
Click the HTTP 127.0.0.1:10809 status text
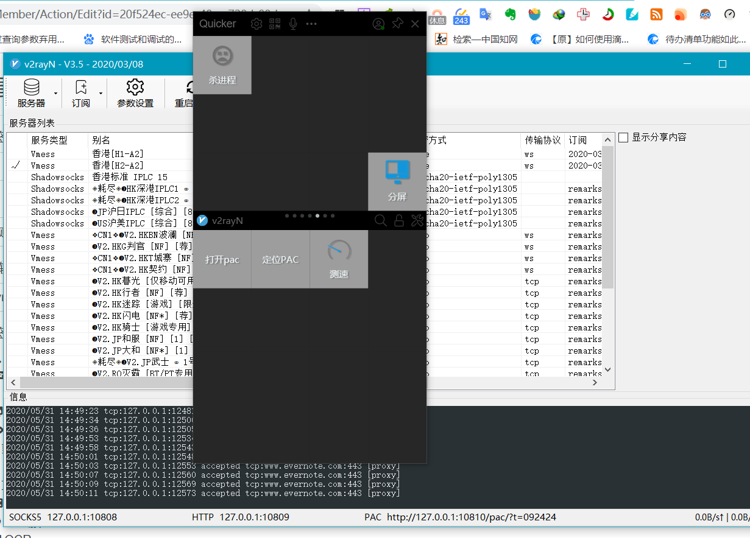(x=241, y=517)
